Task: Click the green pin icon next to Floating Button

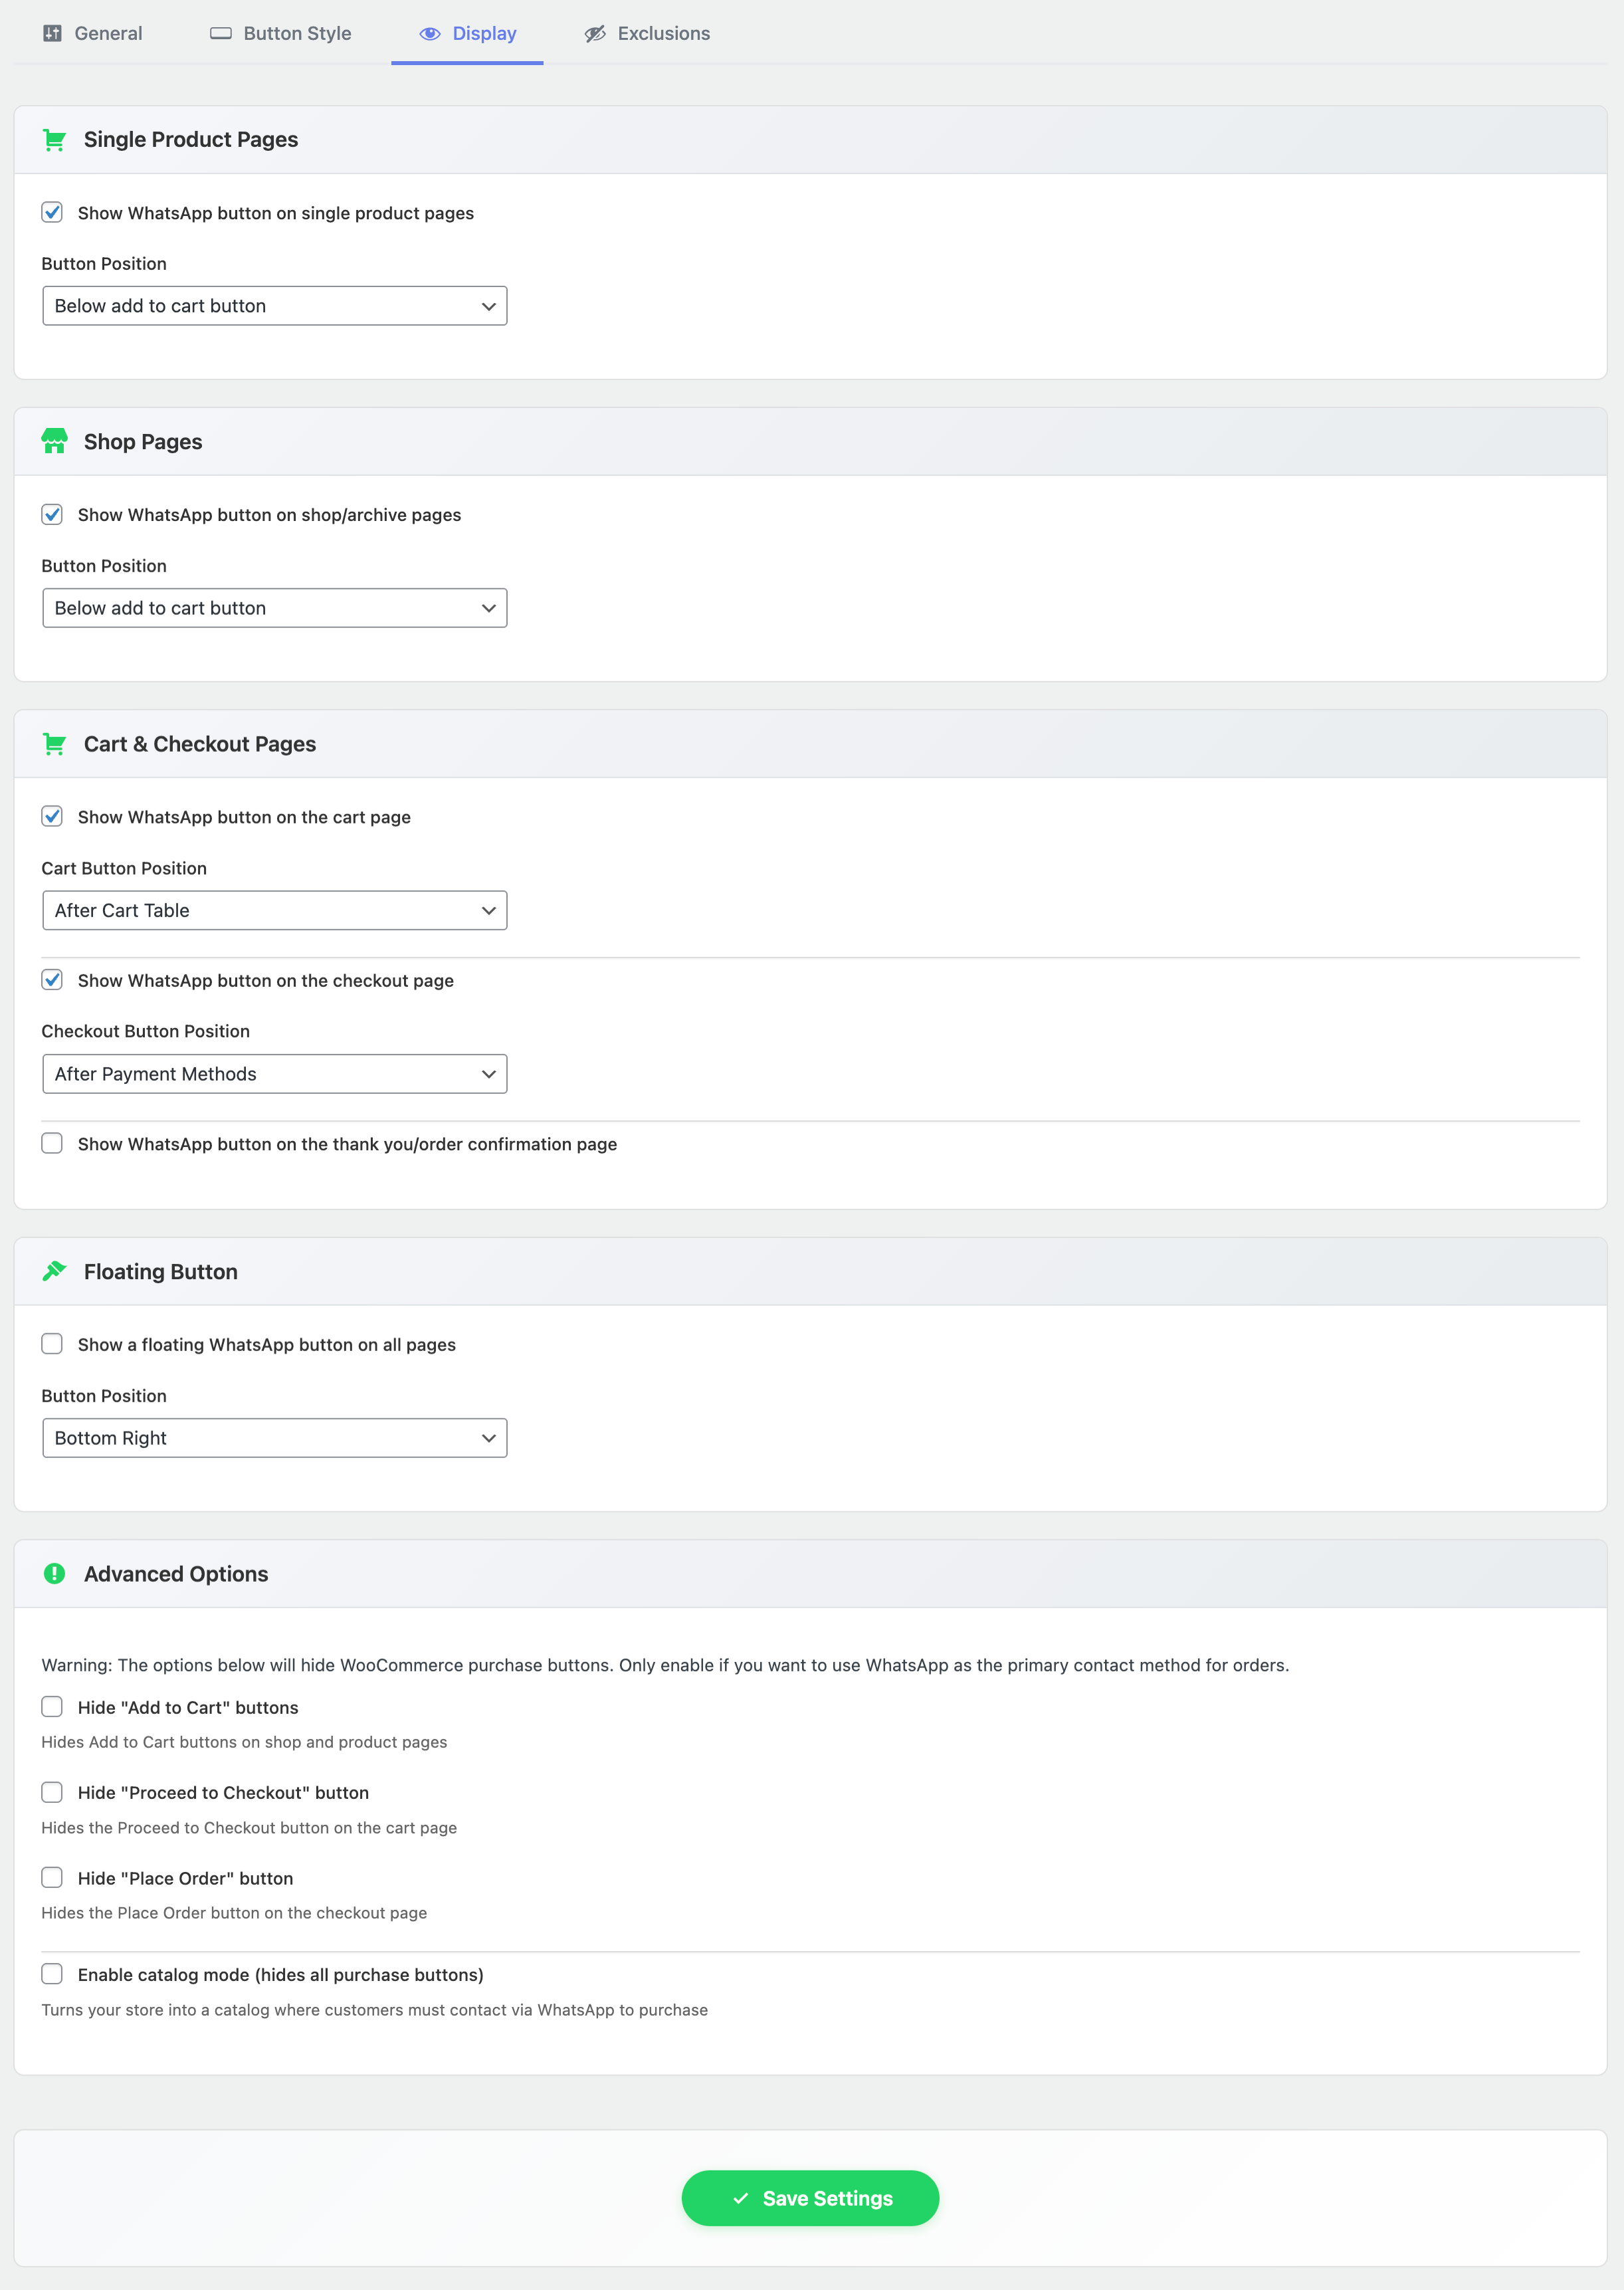Action: tap(53, 1271)
